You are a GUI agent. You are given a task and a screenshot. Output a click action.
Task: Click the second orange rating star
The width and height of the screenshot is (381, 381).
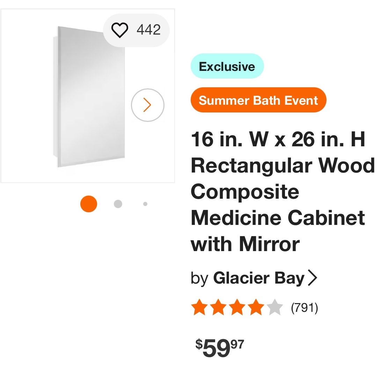[x=218, y=307]
